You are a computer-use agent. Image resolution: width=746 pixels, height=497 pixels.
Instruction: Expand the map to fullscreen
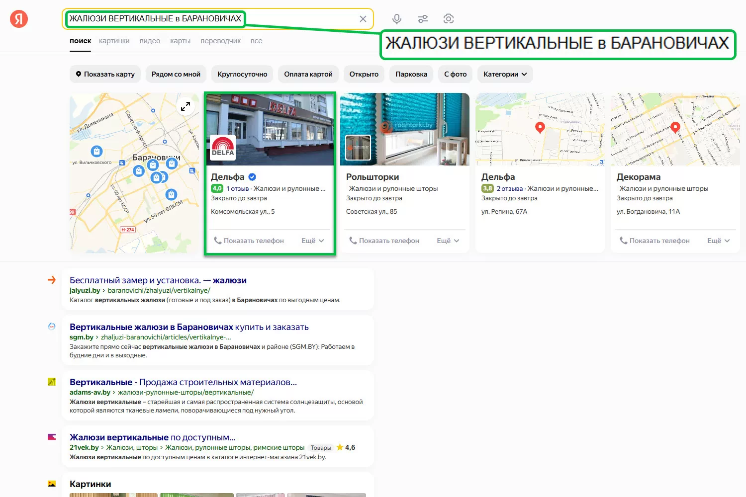point(186,106)
